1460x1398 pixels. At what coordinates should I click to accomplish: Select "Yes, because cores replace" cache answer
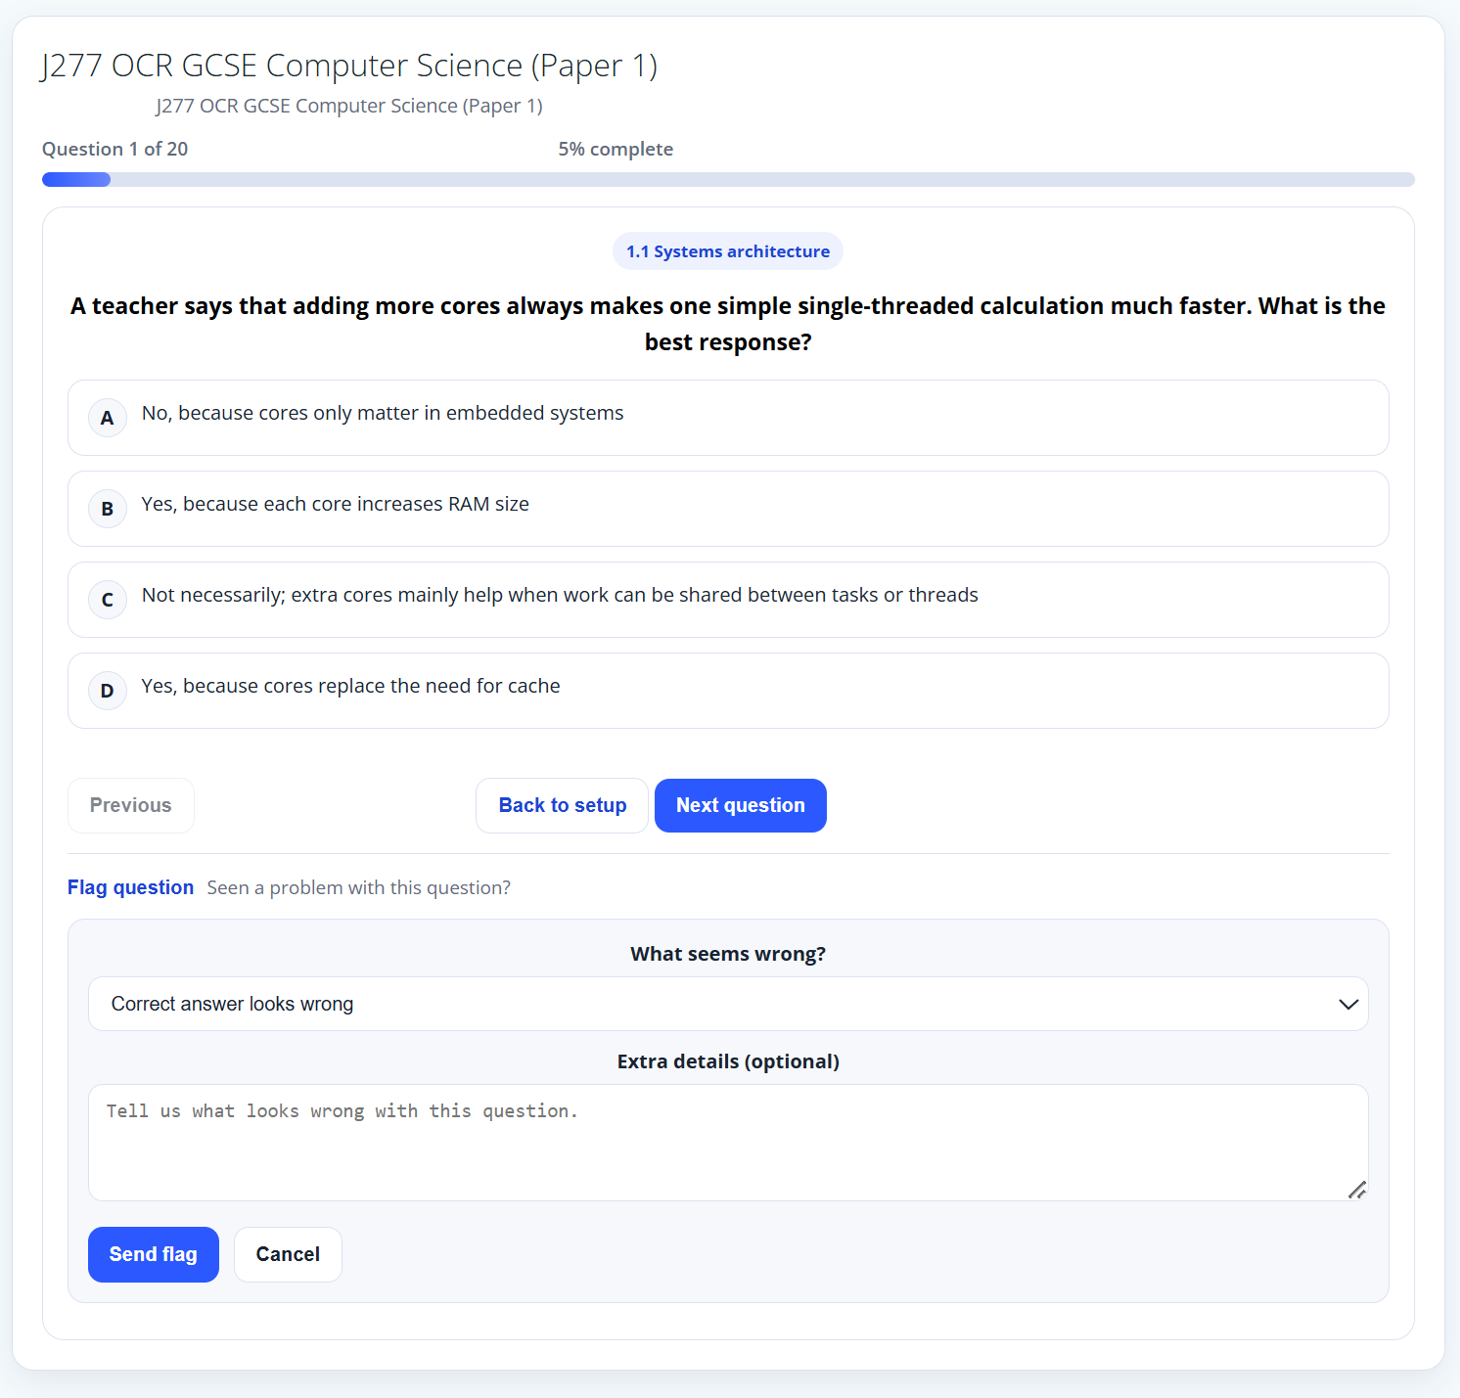coord(351,687)
